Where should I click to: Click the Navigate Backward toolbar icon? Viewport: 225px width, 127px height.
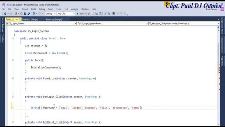[5, 14]
